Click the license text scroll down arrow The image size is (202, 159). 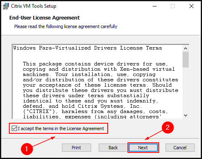pos(186,115)
